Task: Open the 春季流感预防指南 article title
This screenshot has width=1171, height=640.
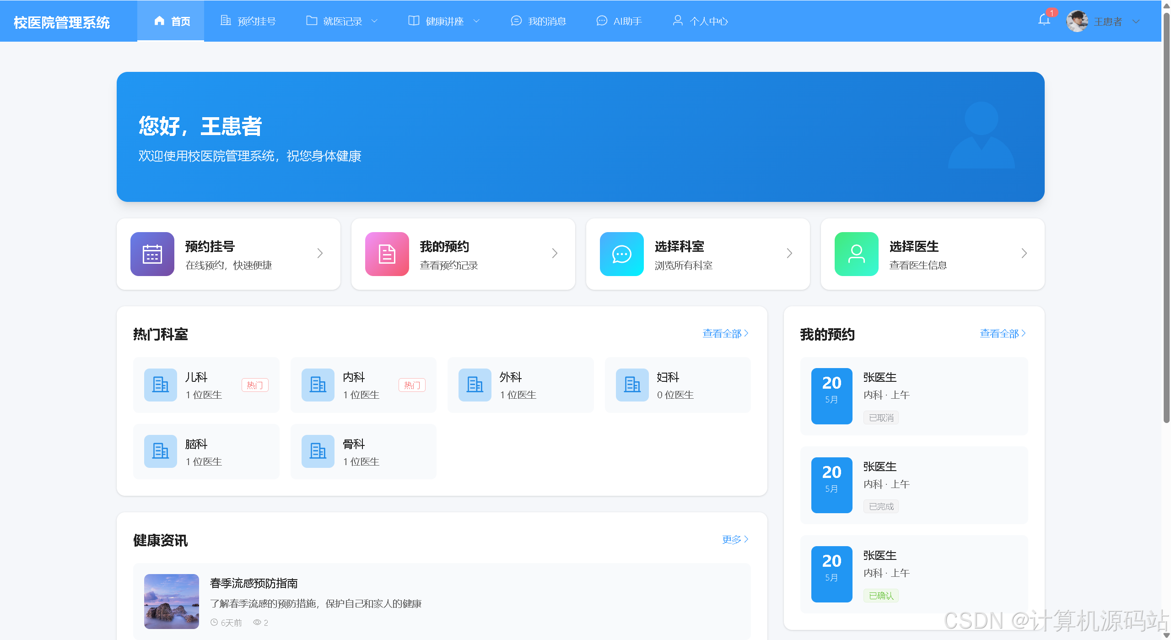Action: (x=254, y=583)
